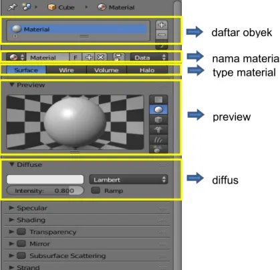280x270 pixels.
Task: Expand the Mirror panel
Action: 11,243
